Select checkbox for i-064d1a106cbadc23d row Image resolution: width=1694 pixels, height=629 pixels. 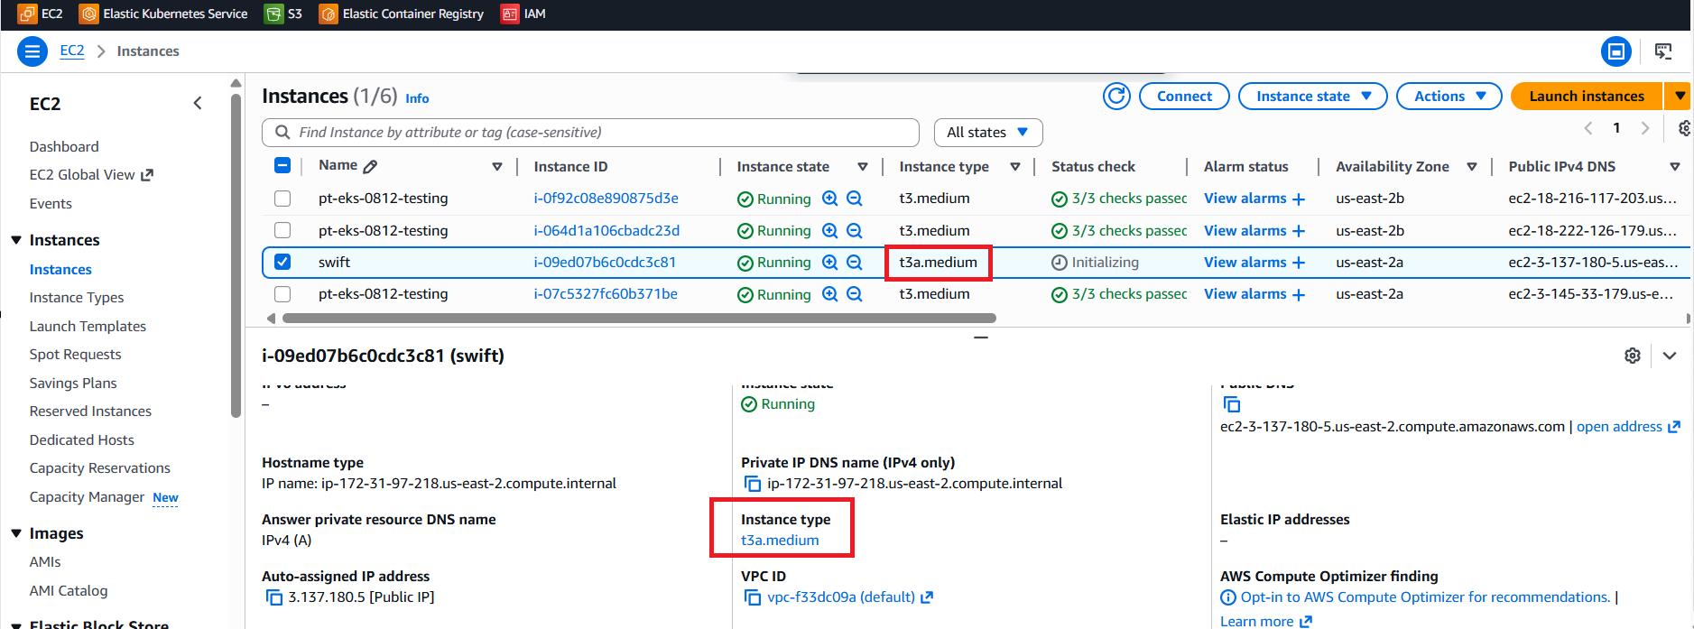point(282,230)
